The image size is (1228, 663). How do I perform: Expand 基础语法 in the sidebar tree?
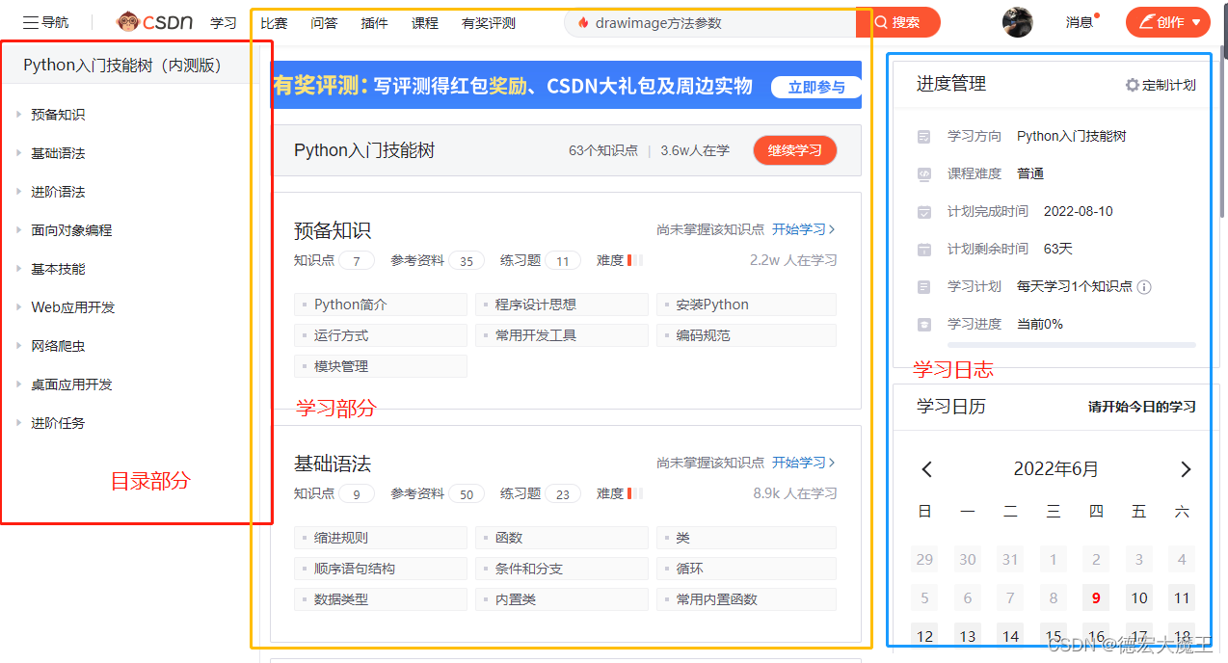18,153
